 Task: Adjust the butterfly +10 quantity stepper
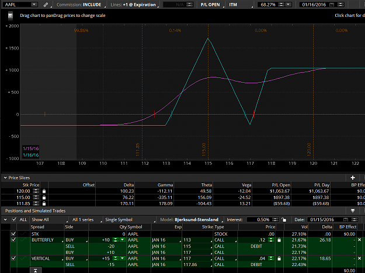(115, 240)
